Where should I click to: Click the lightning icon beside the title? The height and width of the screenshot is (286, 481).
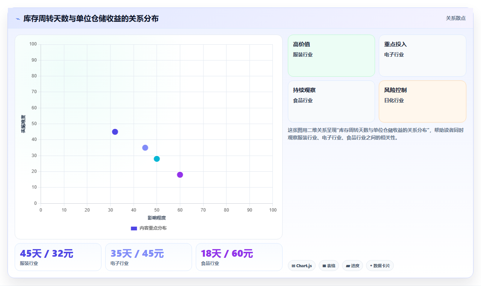(18, 18)
